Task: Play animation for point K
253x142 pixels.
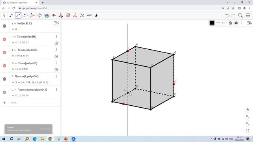Action: click(x=56, y=70)
